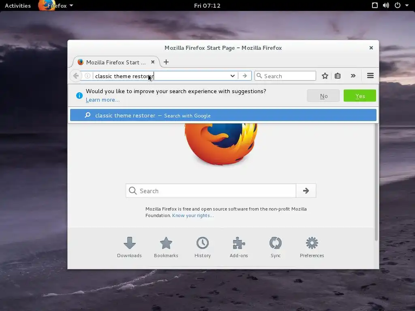Decline search suggestions with No

point(323,96)
